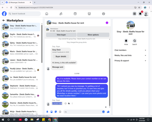The height and width of the screenshot is (122, 152).
Task: Open Stephanie conversation in list
Action: [x=20, y=87]
